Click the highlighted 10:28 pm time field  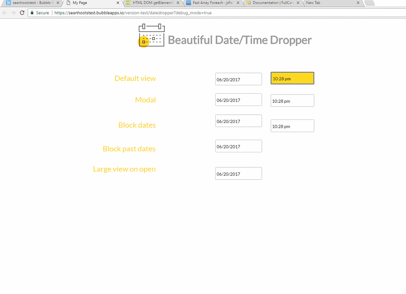(292, 78)
